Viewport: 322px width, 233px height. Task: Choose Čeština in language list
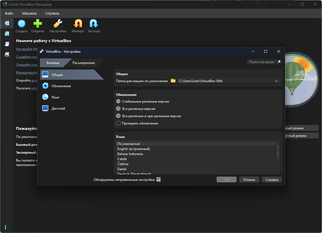[x=123, y=164]
